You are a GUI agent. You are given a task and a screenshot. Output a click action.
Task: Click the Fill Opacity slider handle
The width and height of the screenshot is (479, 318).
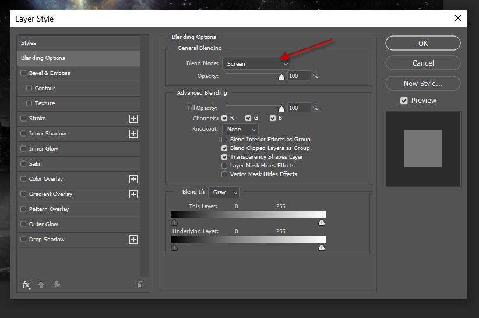(281, 108)
